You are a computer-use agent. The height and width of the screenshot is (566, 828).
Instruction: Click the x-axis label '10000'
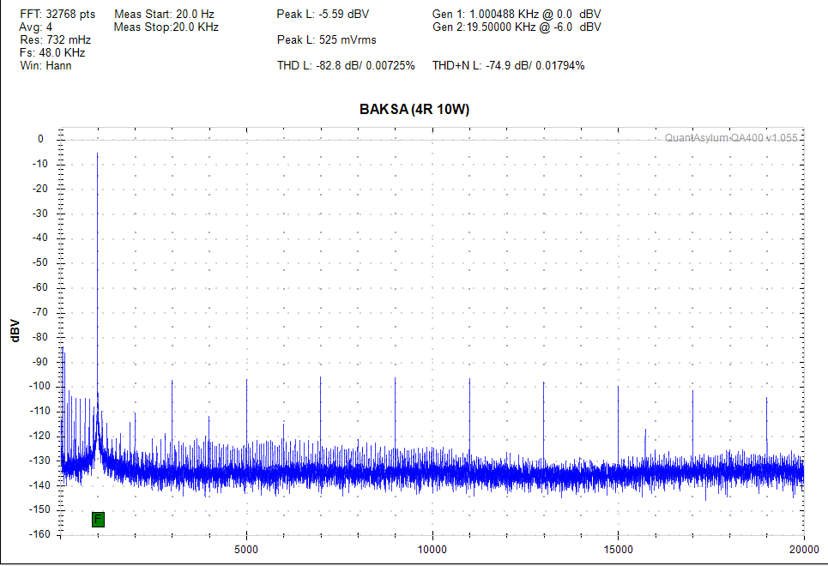(x=432, y=549)
